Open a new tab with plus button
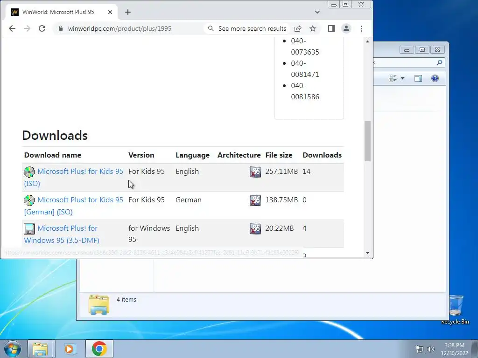 coord(128,12)
